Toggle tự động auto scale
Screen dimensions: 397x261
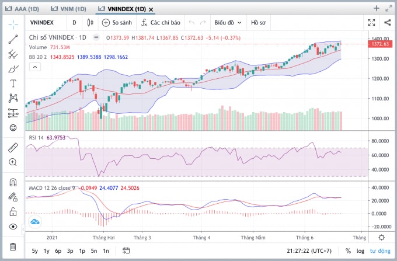380,251
